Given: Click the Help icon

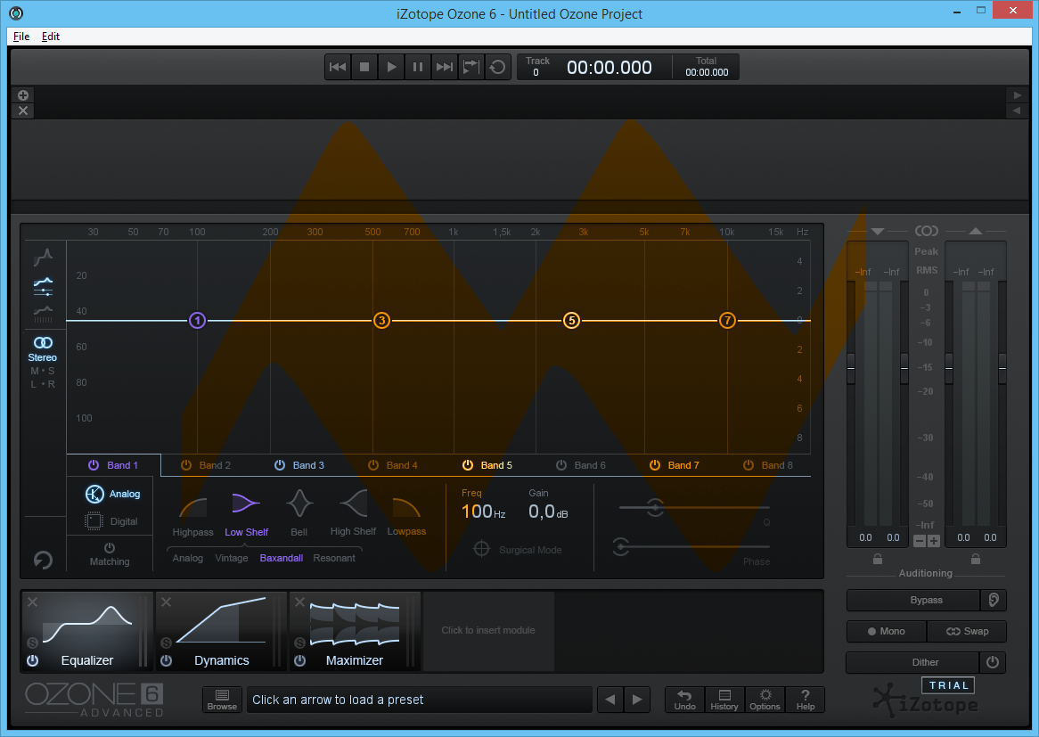Looking at the screenshot, I should 805,700.
